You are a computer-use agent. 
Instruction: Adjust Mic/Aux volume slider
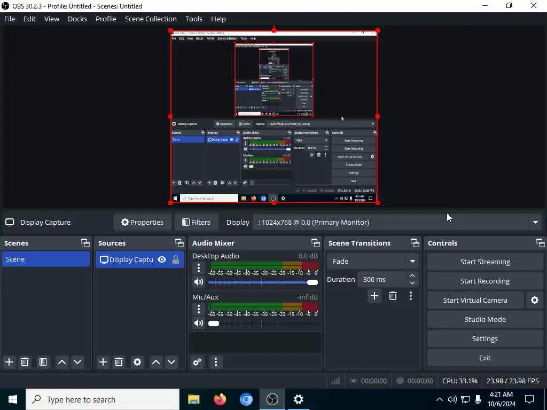pos(263,324)
